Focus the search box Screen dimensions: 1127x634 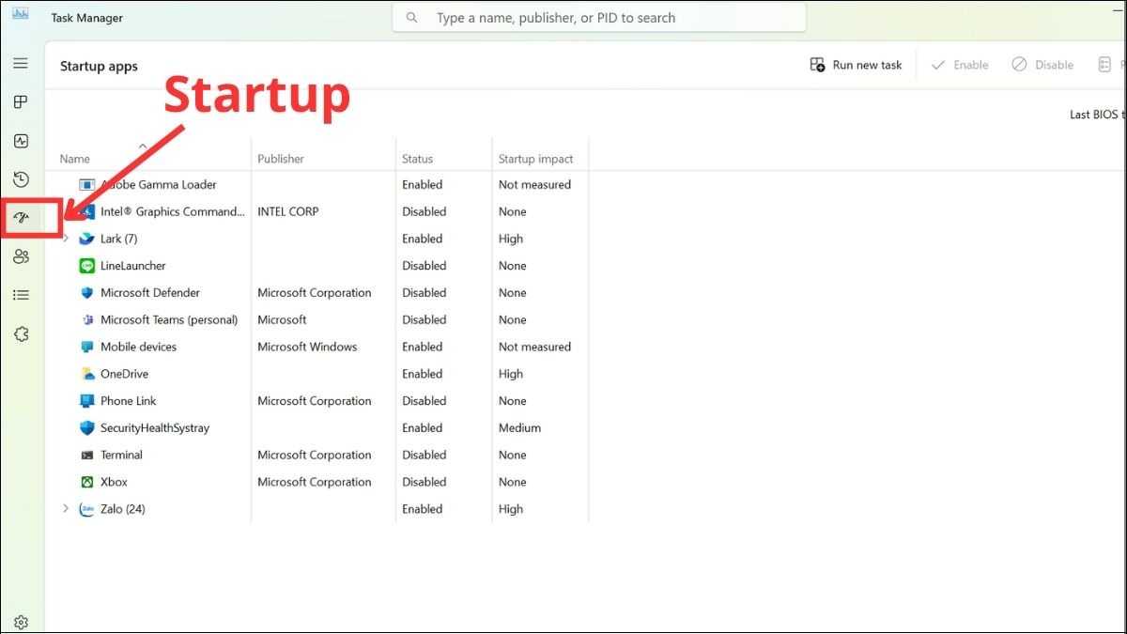599,18
